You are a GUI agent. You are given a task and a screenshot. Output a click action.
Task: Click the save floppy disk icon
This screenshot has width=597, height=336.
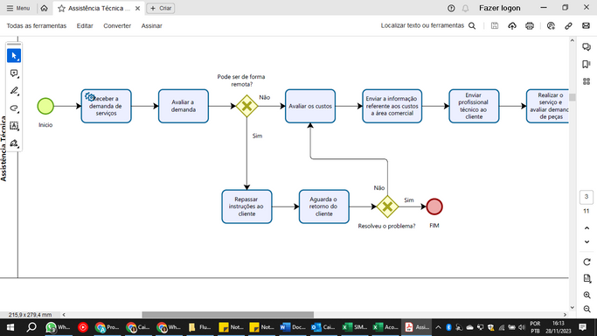point(495,25)
